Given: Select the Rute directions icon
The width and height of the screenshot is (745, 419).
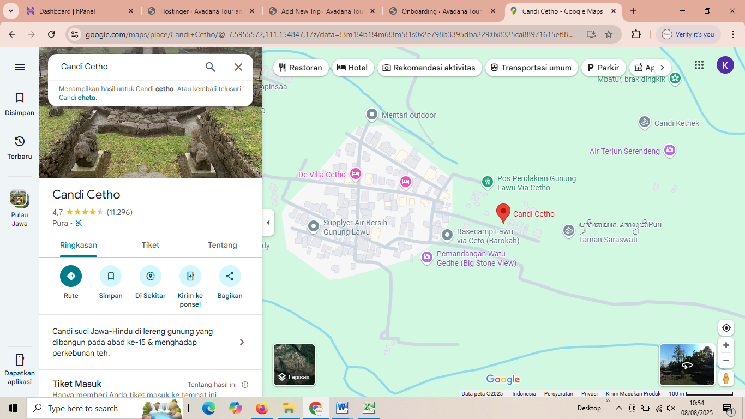Looking at the screenshot, I should tap(71, 276).
